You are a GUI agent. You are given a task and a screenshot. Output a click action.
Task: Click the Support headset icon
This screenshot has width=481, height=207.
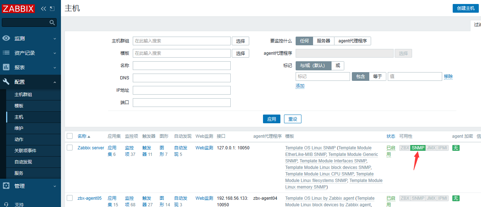pyautogui.click(x=6, y=204)
